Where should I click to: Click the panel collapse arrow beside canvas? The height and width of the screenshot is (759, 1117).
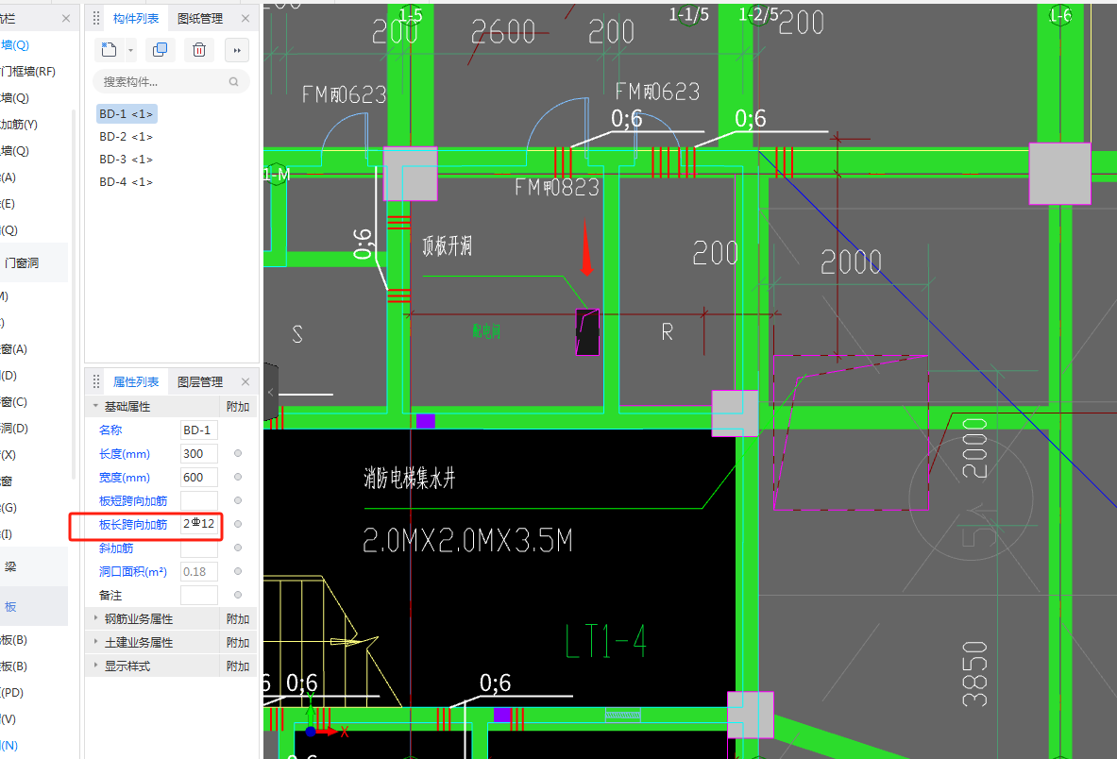pyautogui.click(x=270, y=392)
